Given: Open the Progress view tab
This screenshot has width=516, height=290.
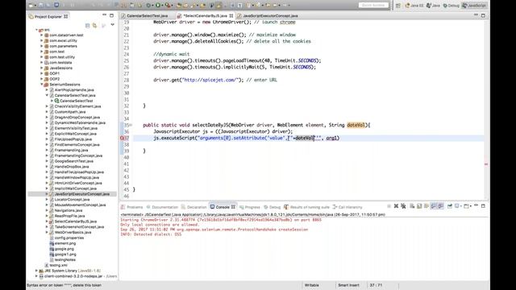Looking at the screenshot, I should pyautogui.click(x=250, y=207).
